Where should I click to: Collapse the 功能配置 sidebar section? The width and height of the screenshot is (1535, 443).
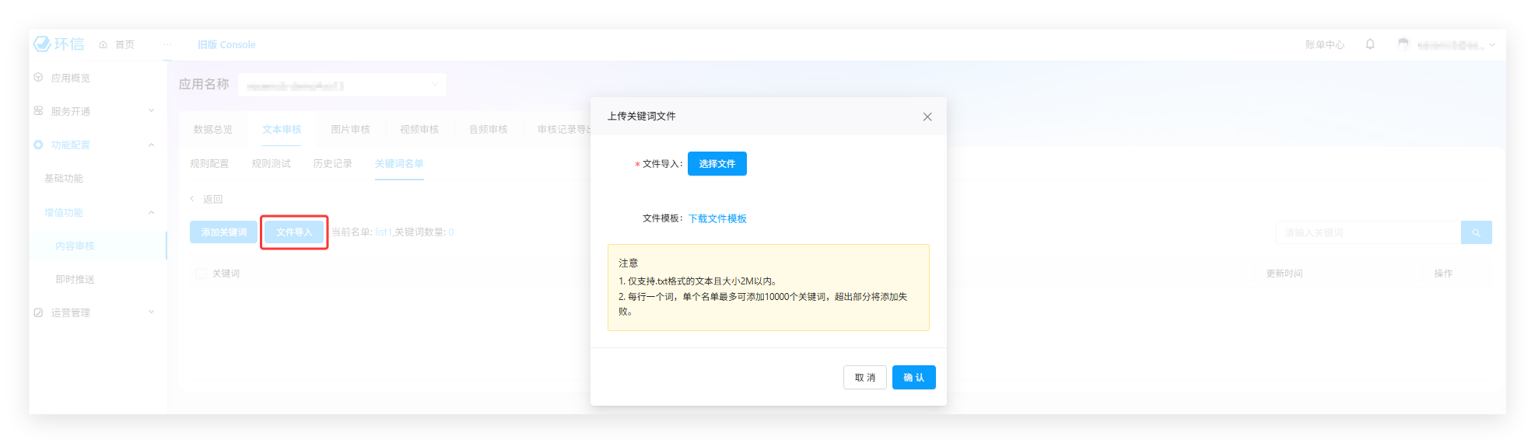click(x=151, y=145)
